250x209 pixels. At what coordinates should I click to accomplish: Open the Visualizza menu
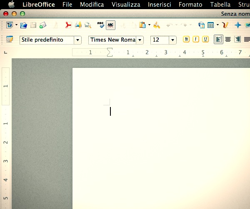point(126,5)
